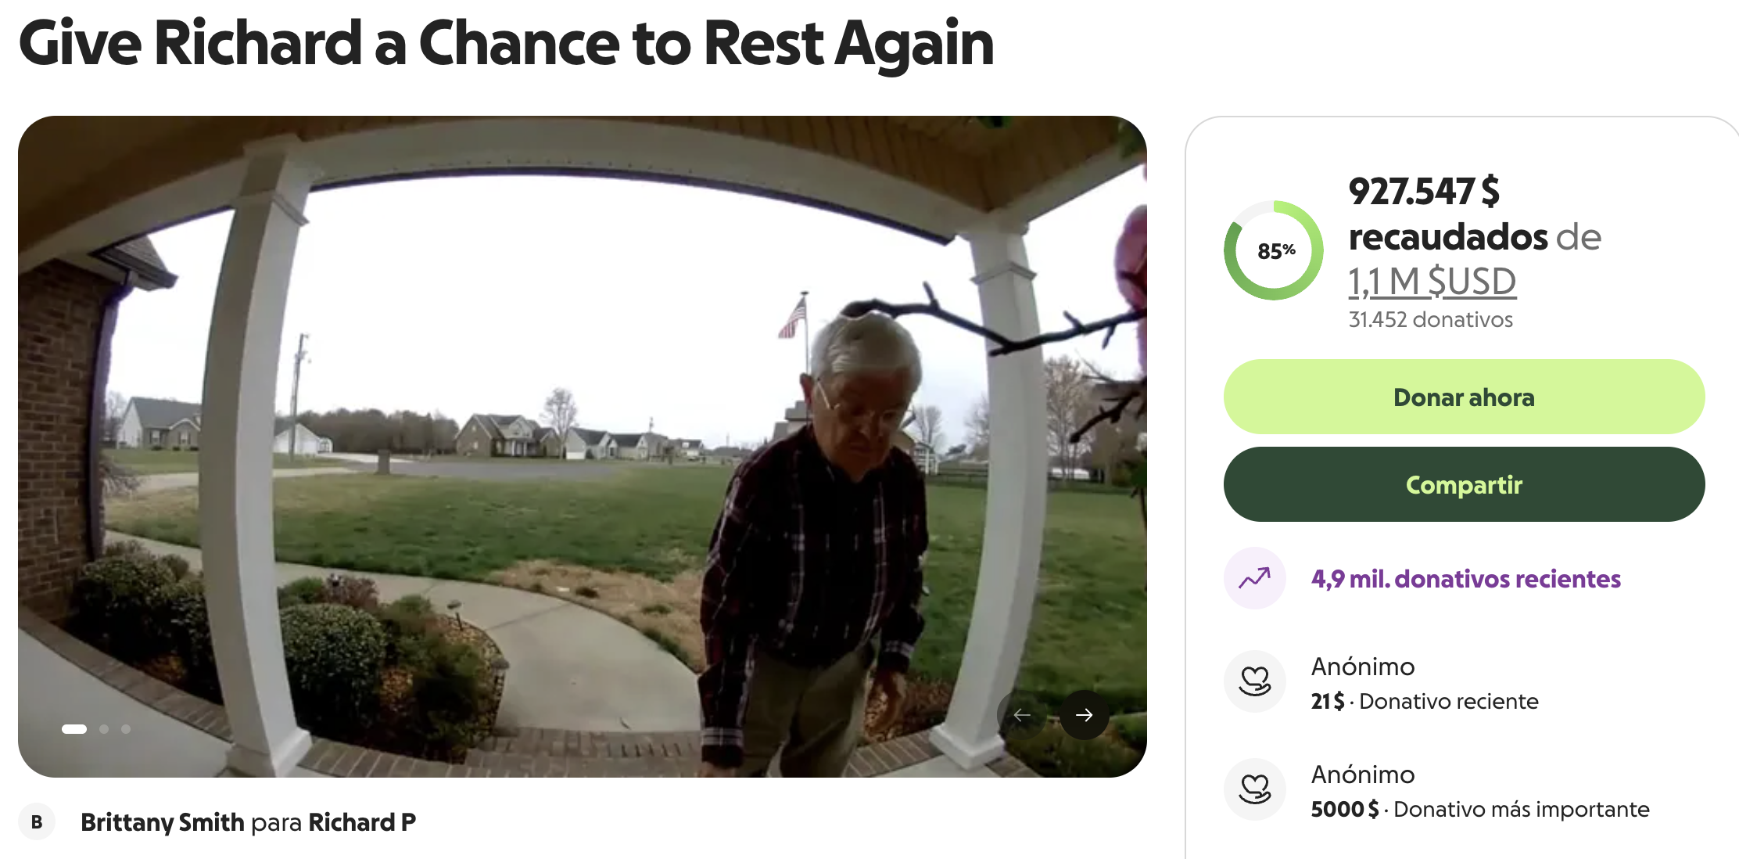
Task: Click the doorbell camera photo of Richard
Action: pyautogui.click(x=583, y=447)
